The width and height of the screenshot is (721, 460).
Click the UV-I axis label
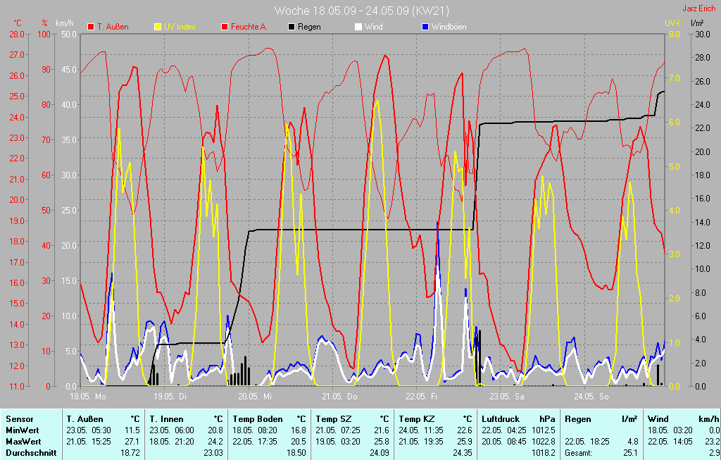click(672, 23)
